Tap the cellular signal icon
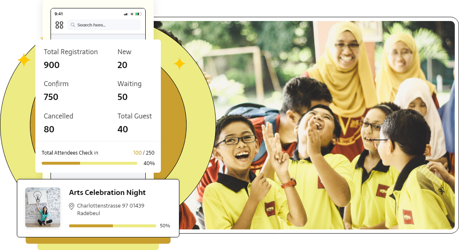 [125, 14]
